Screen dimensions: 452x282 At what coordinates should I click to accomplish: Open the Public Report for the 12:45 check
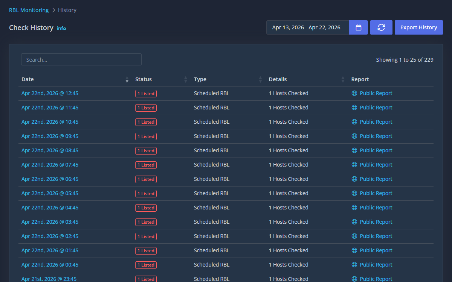click(376, 93)
